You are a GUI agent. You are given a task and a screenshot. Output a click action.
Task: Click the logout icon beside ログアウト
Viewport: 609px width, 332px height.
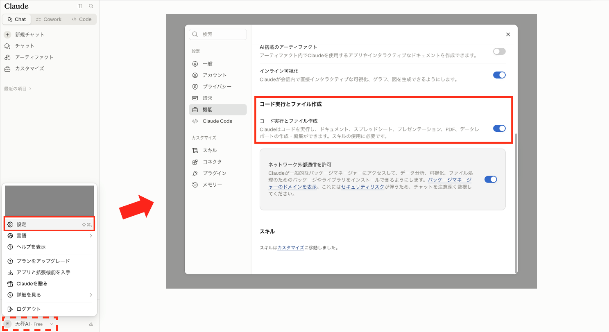(11, 309)
